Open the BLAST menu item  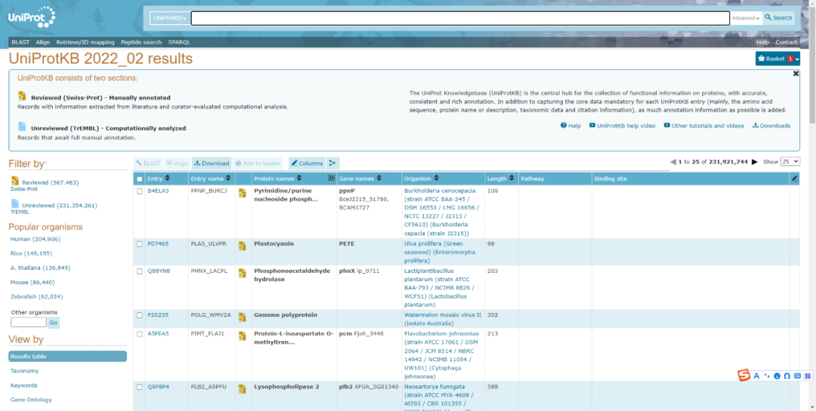tap(20, 42)
